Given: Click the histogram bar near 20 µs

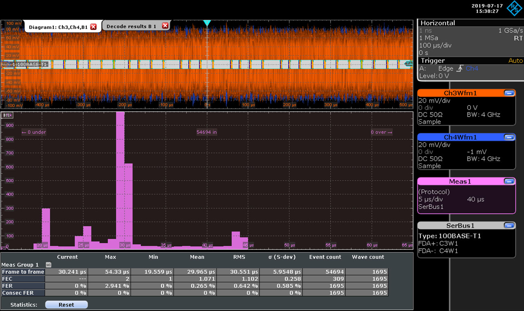Looking at the screenshot, I should click(x=46, y=228).
